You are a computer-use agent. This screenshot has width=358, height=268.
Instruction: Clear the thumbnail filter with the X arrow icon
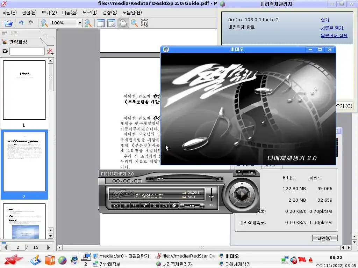5,51
